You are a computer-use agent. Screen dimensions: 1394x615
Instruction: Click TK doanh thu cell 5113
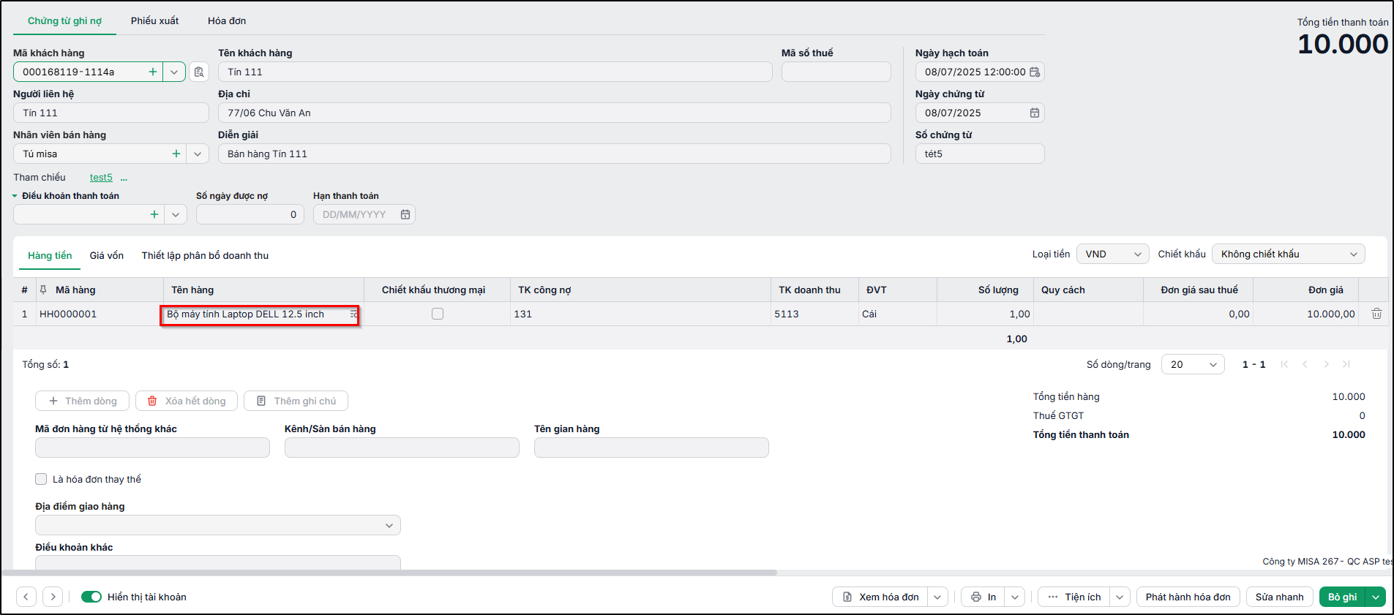click(814, 314)
